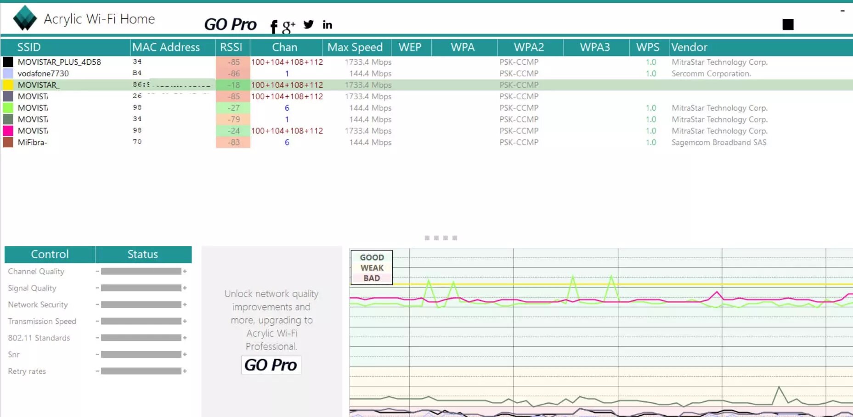
Task: Click the WPA column header
Action: (464, 47)
